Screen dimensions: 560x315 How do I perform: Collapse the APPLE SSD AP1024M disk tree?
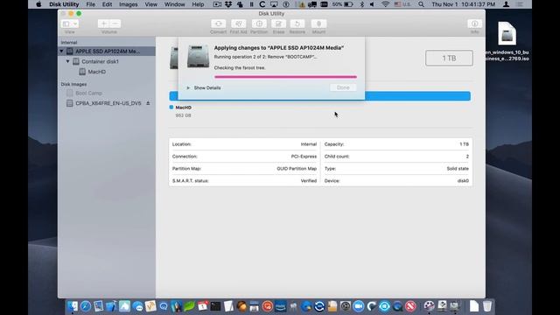tap(61, 52)
